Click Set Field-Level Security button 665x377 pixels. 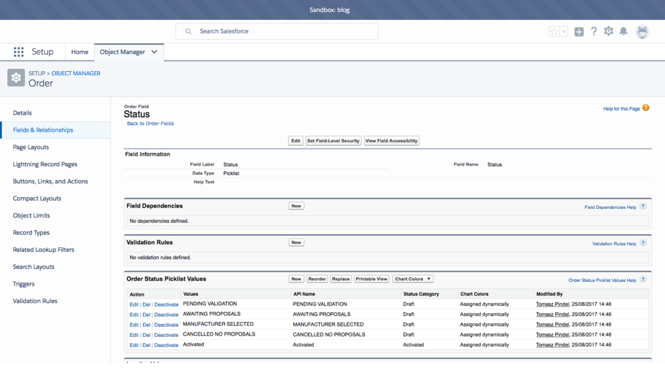click(333, 141)
